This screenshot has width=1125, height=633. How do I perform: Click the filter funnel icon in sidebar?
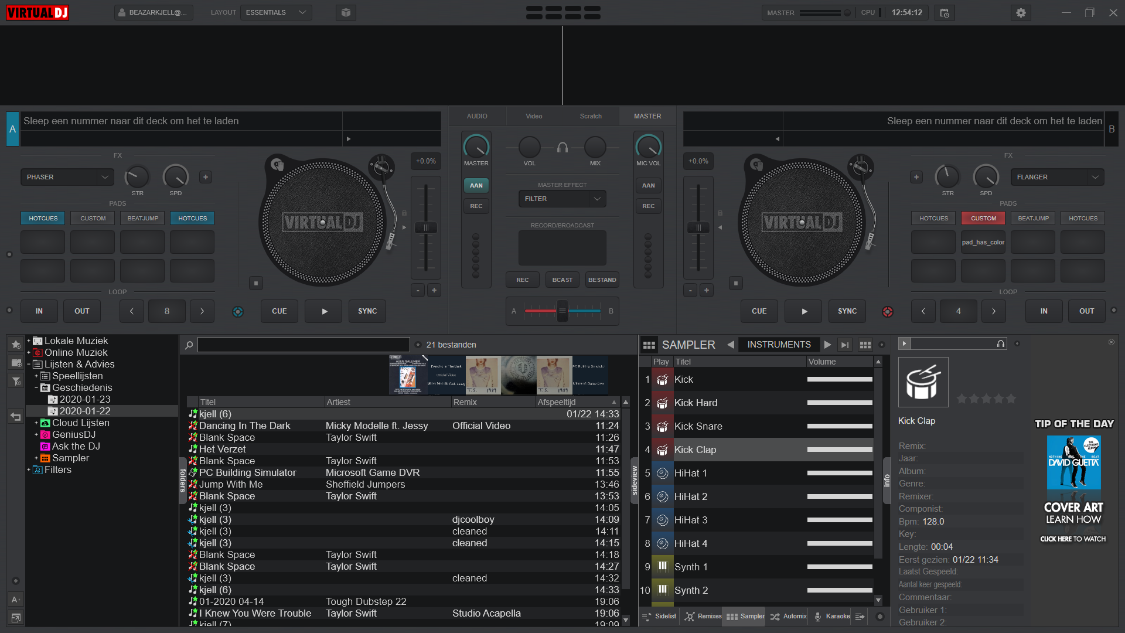16,382
